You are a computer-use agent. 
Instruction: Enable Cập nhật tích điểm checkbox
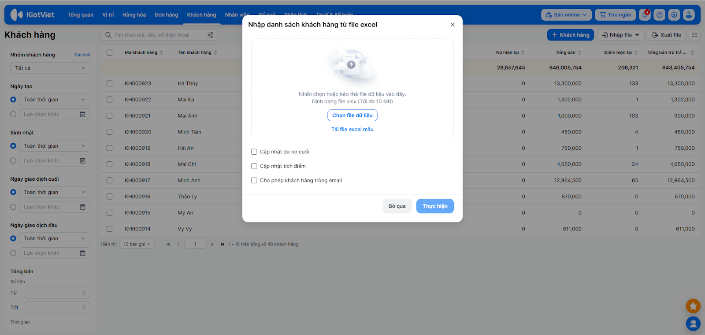point(254,166)
